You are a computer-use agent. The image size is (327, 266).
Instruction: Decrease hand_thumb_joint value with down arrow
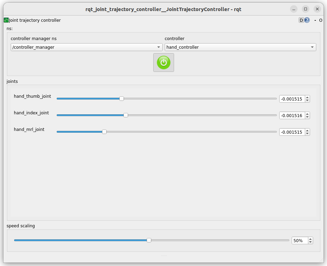(x=307, y=101)
